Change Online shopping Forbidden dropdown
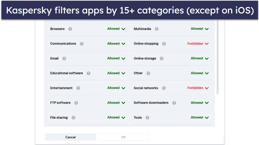 pyautogui.click(x=198, y=44)
